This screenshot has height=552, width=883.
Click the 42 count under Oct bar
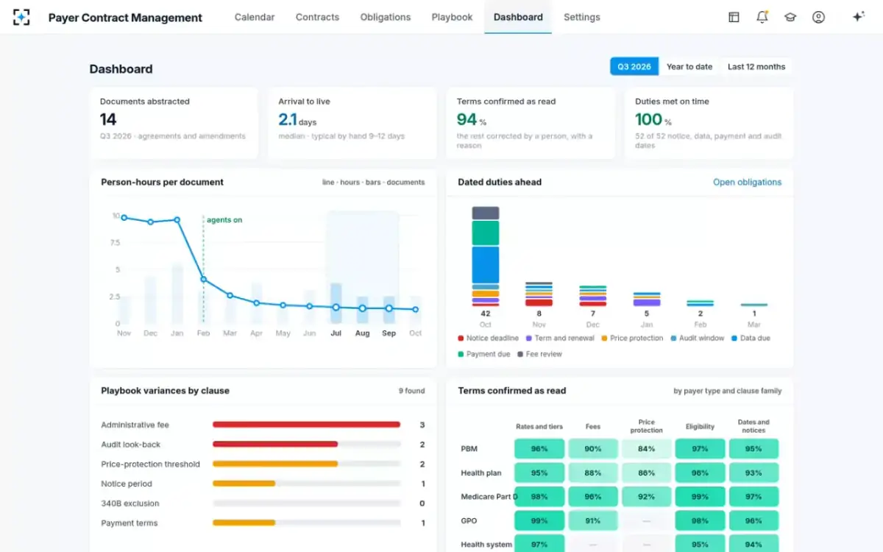(x=486, y=314)
